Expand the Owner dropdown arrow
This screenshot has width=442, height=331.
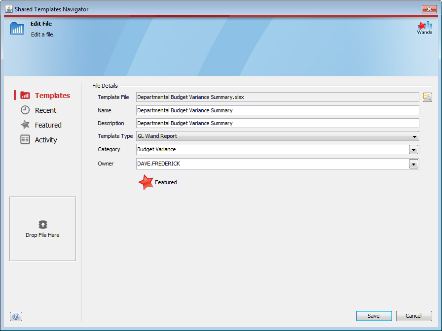coord(413,164)
